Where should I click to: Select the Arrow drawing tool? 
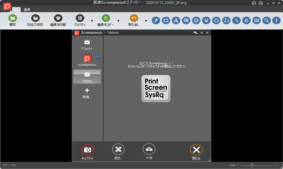(156, 21)
